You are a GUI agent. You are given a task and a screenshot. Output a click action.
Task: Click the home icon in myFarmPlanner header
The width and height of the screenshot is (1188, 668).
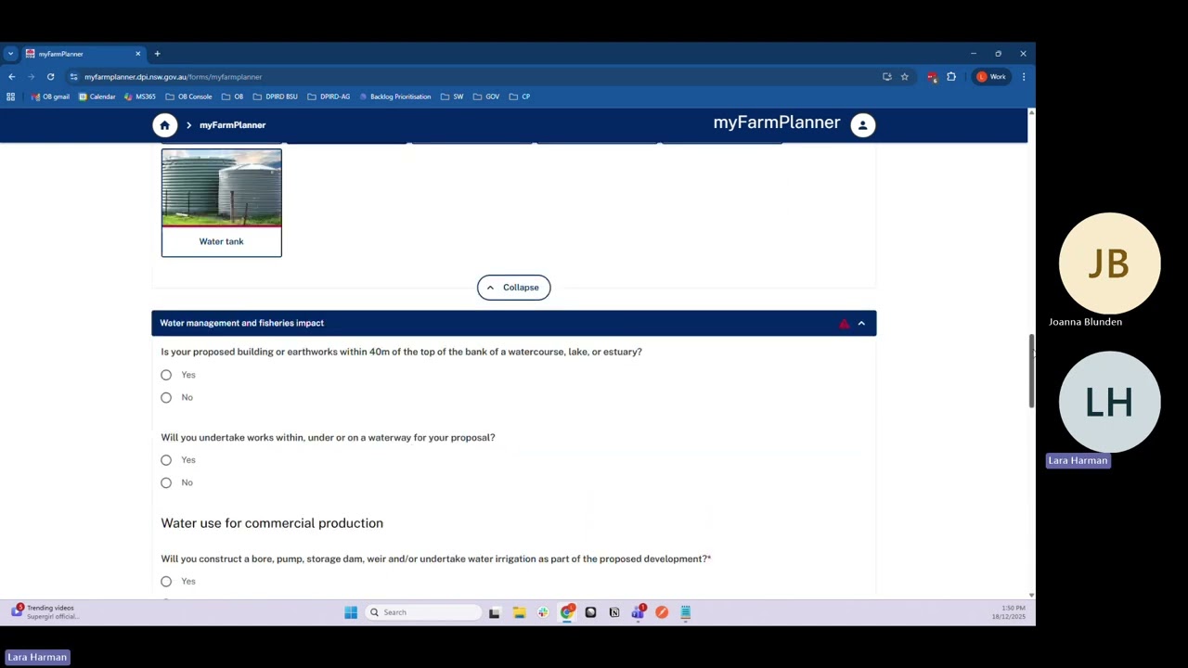point(164,125)
